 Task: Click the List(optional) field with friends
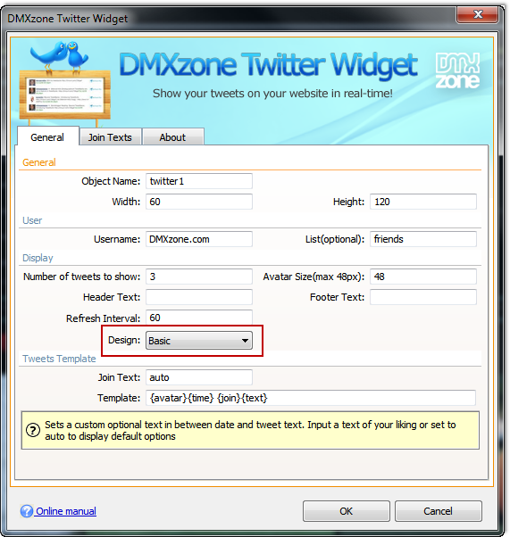point(422,239)
